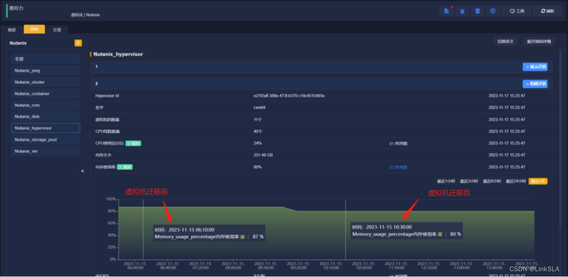568x277 pixels.
Task: Select the 最近3小时 time range
Action: click(469, 181)
